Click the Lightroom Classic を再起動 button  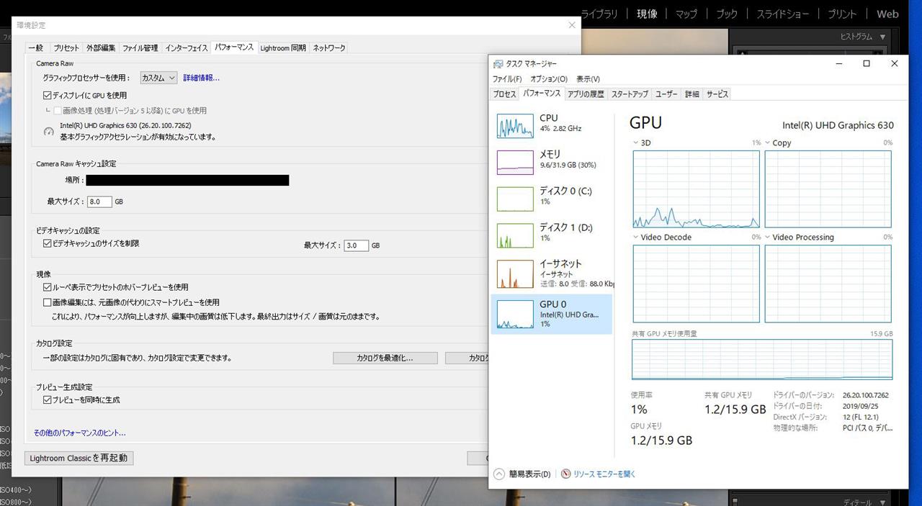(79, 458)
